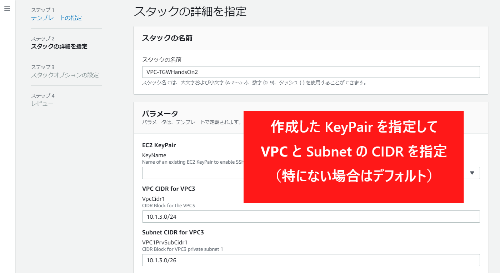Click the stack name rule hint text

[x=255, y=83]
